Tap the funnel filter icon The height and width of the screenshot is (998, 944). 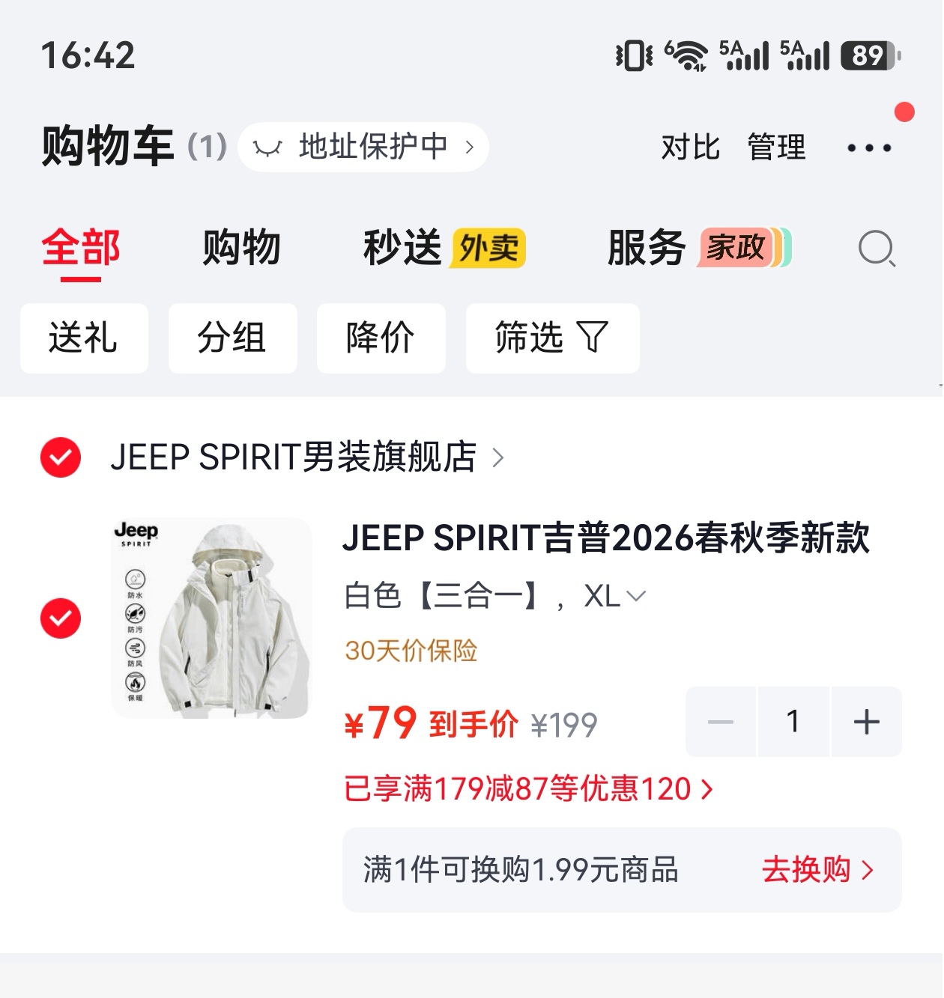click(592, 337)
